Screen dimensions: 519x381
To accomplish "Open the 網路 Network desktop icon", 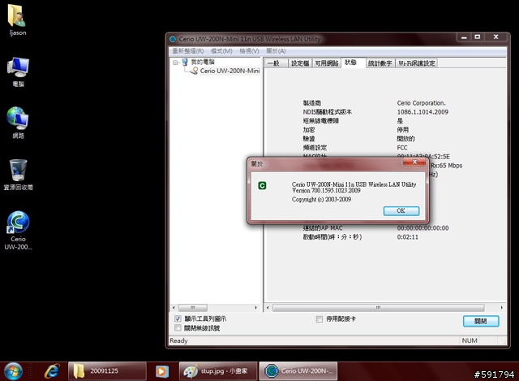I will click(18, 123).
